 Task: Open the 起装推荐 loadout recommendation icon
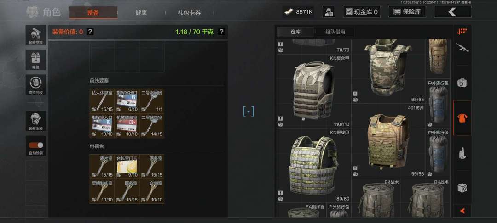[36, 35]
